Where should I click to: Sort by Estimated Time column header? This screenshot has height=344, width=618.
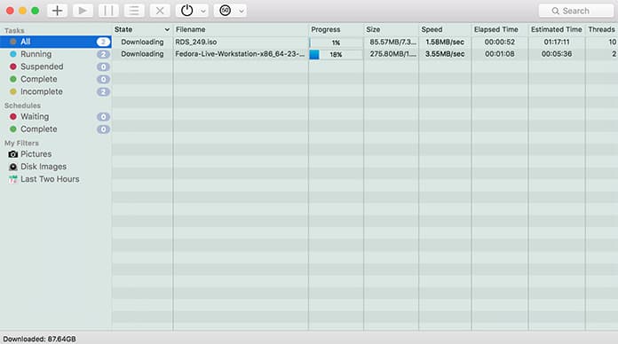[x=557, y=29]
